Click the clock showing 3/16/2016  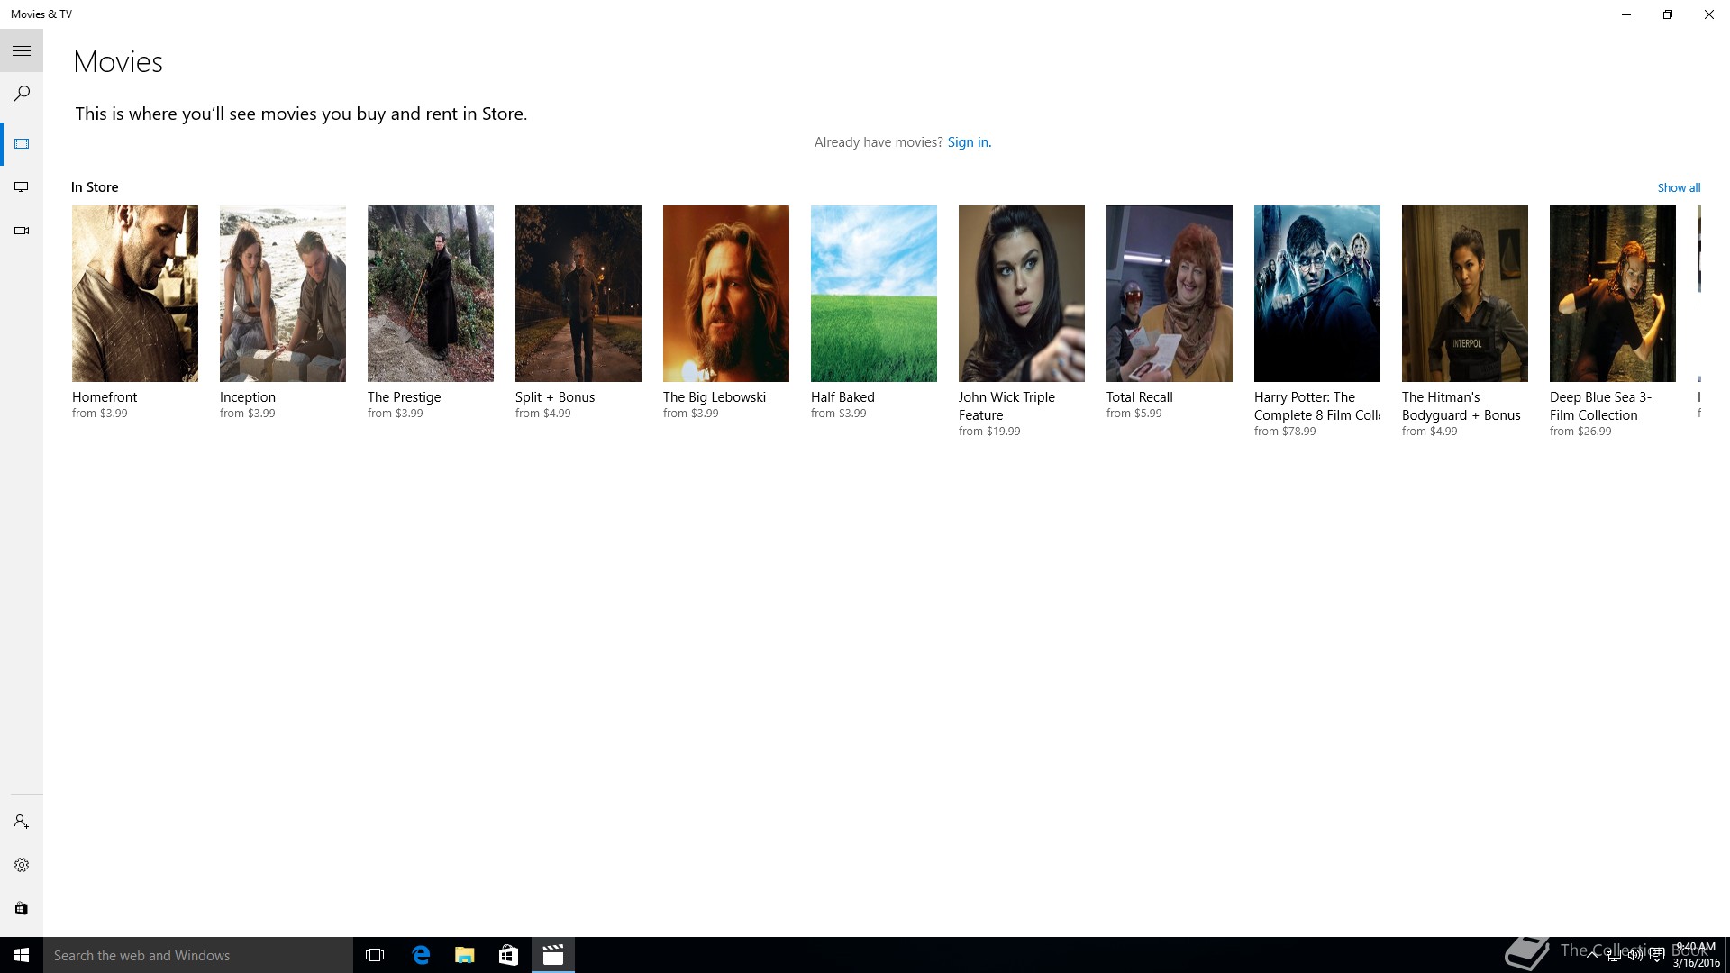pos(1696,955)
